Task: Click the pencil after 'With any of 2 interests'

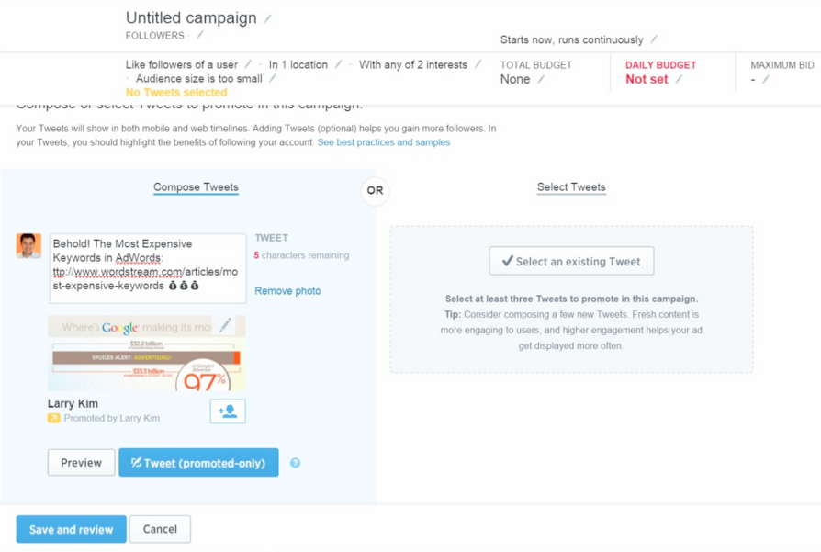Action: pos(478,64)
